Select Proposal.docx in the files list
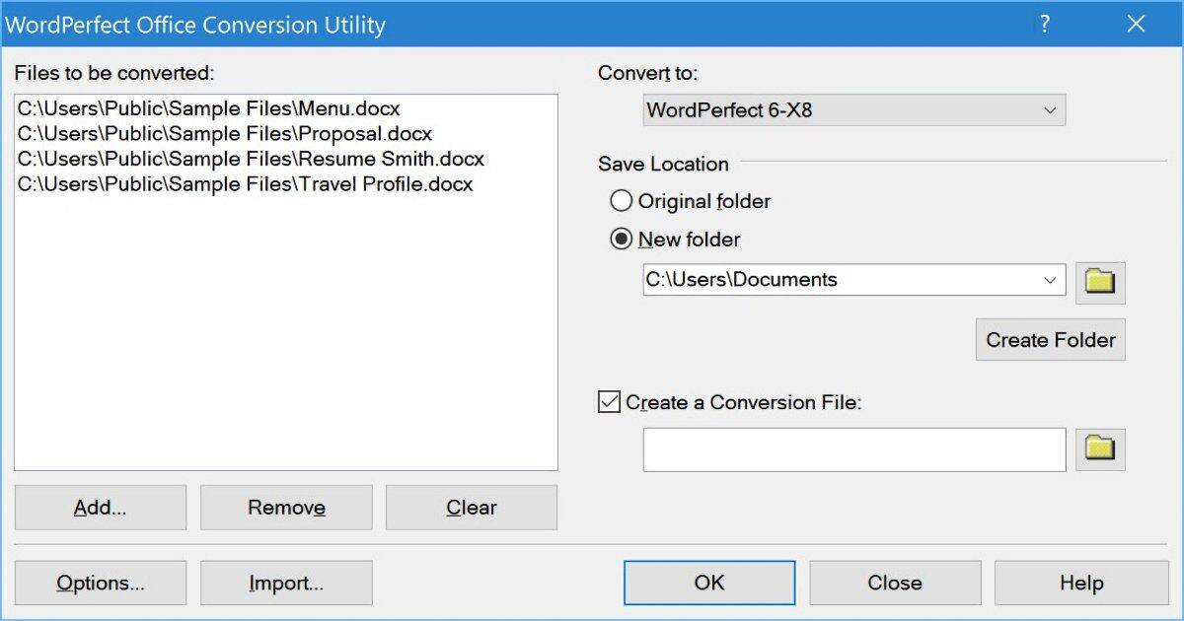1184x621 pixels. 225,133
